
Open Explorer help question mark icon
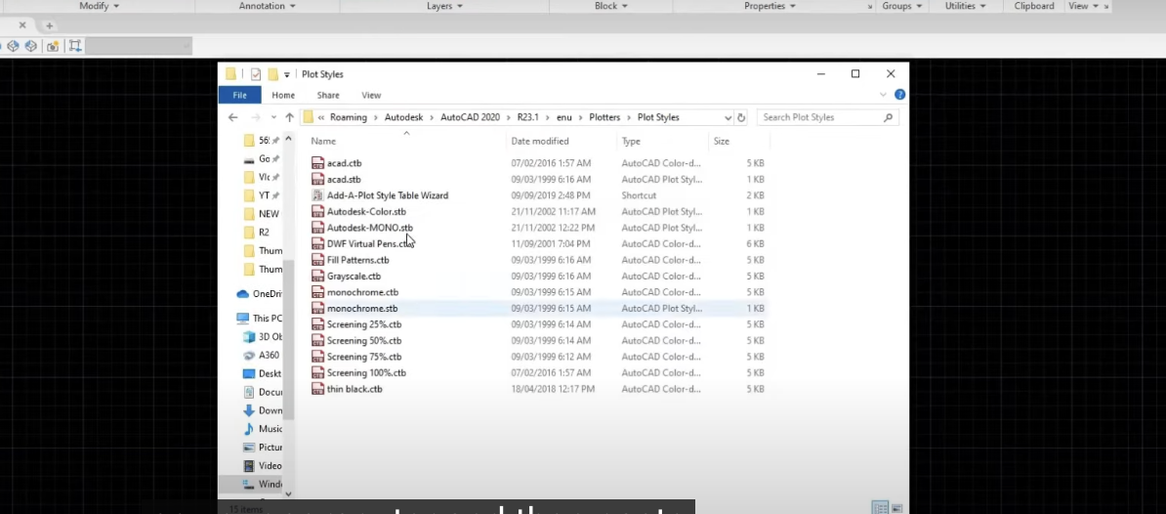[x=899, y=95]
